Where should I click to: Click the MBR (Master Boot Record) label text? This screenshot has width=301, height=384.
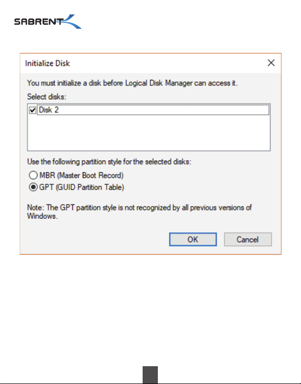pos(81,175)
